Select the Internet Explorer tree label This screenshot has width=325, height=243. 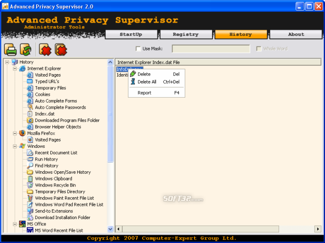click(x=44, y=68)
